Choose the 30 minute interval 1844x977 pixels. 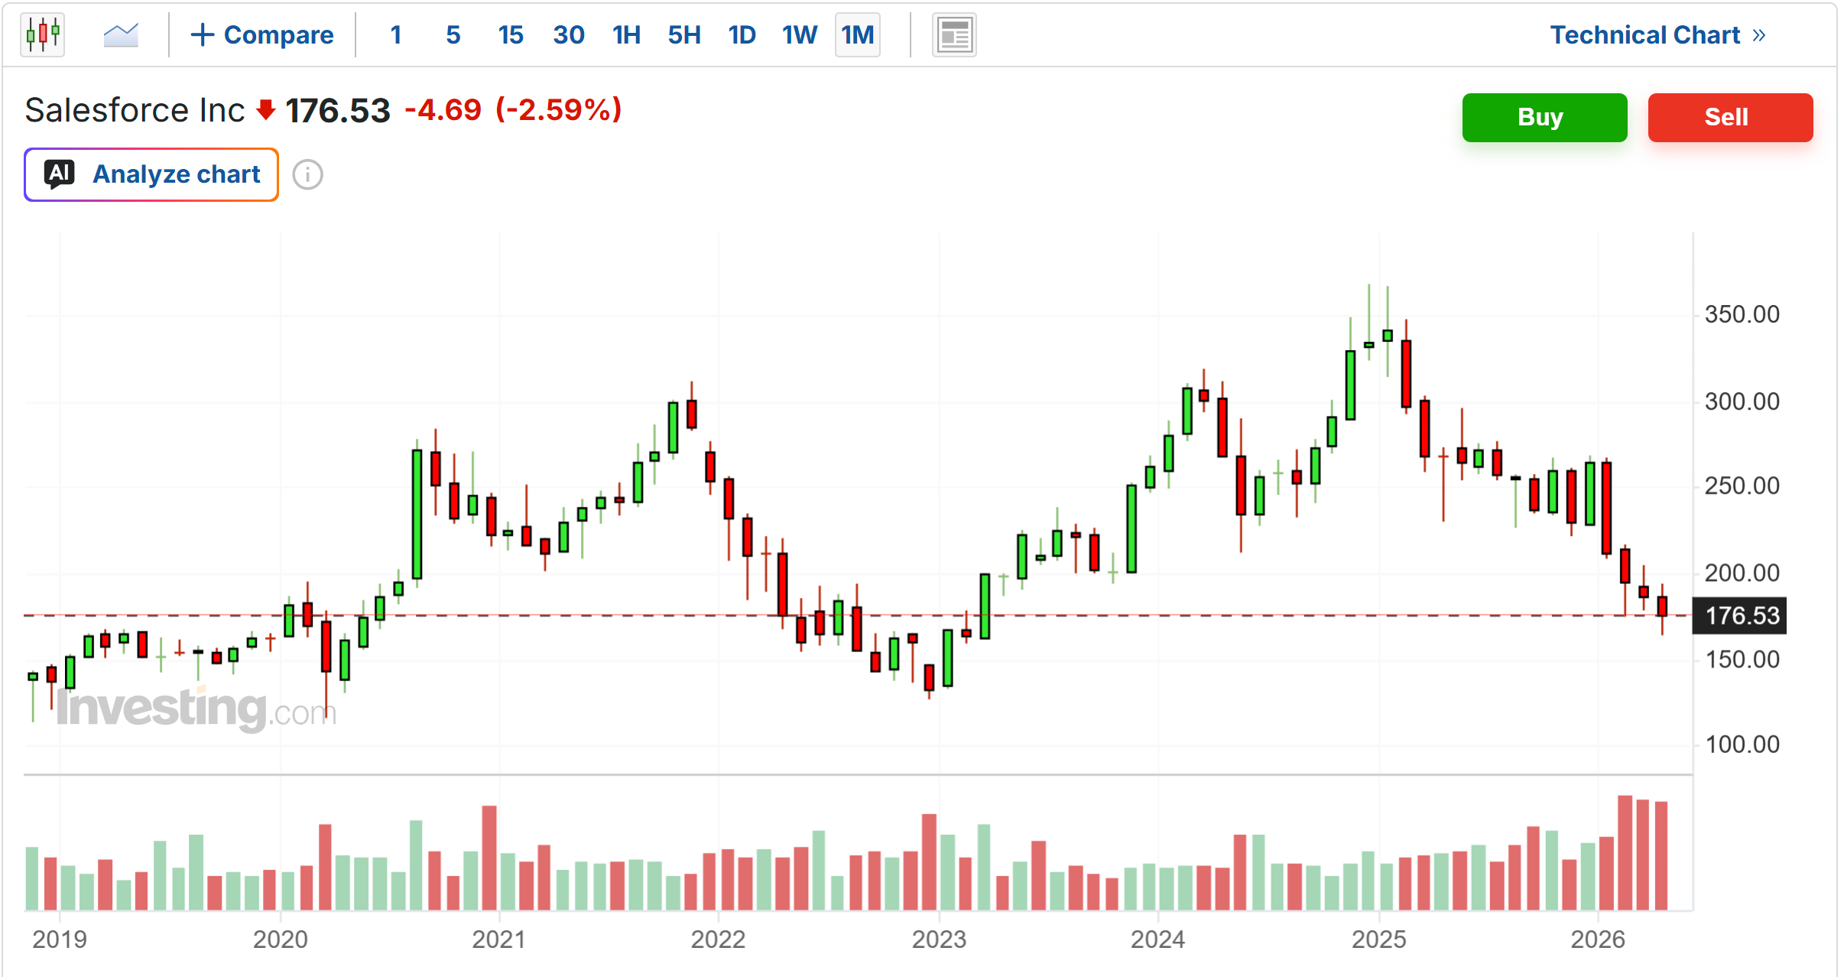tap(569, 34)
